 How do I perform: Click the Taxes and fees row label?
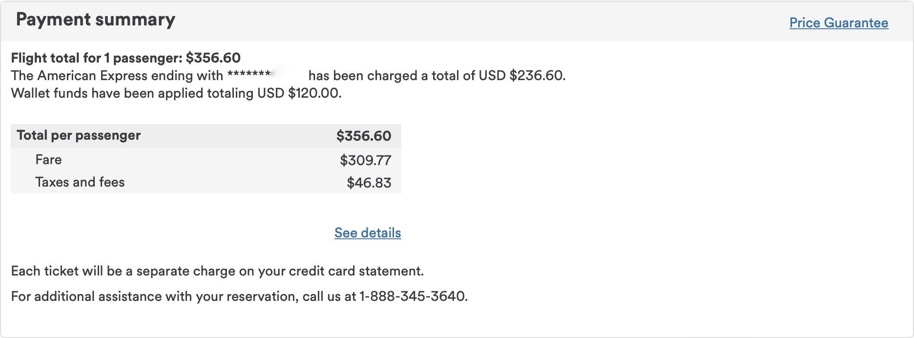point(80,182)
